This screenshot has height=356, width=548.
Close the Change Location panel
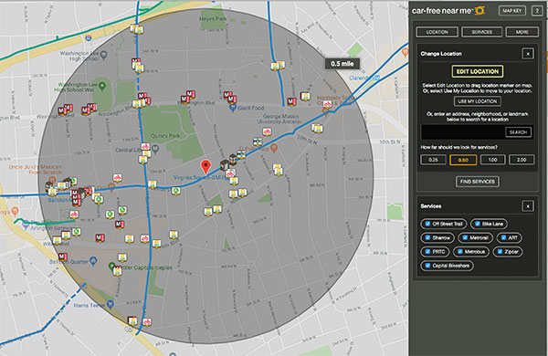pos(528,54)
